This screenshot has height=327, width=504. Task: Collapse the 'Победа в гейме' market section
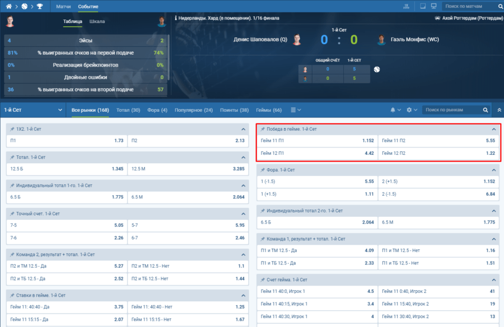coord(493,129)
